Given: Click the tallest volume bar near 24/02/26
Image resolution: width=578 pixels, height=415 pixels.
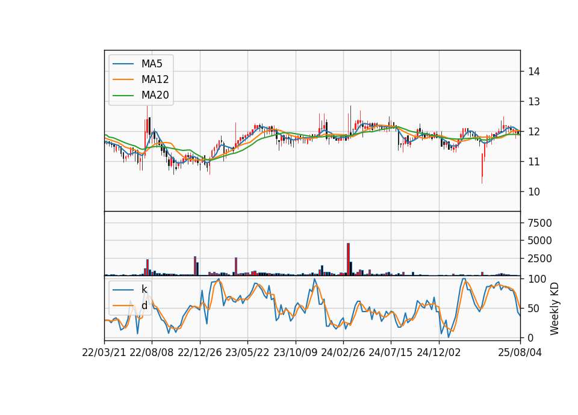Looking at the screenshot, I should tap(349, 259).
